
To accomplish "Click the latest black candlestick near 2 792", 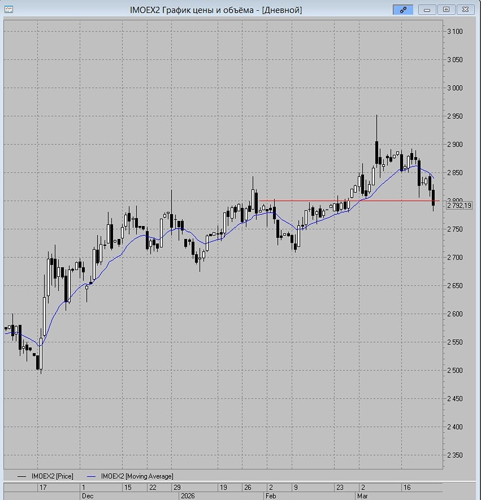I will 433,198.
